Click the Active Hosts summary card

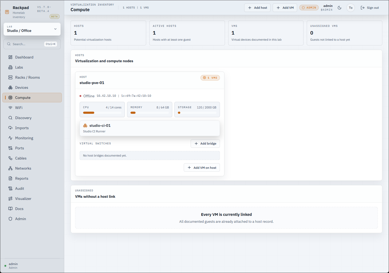coord(187,33)
